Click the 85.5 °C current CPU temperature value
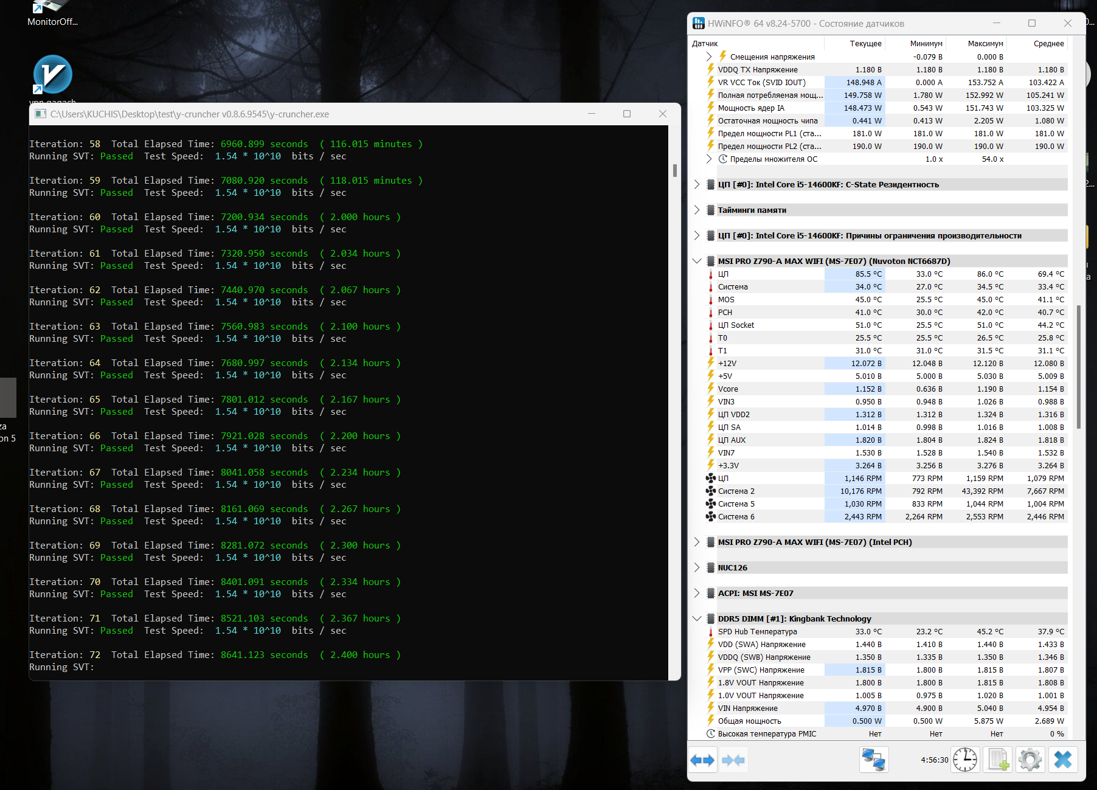 click(868, 274)
